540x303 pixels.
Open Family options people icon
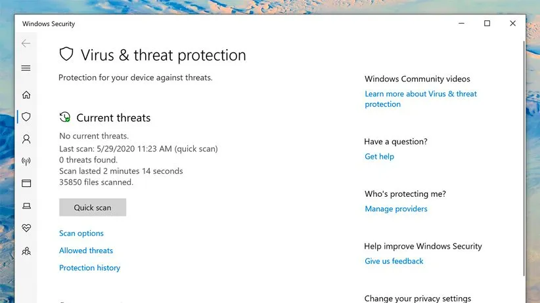tap(26, 251)
